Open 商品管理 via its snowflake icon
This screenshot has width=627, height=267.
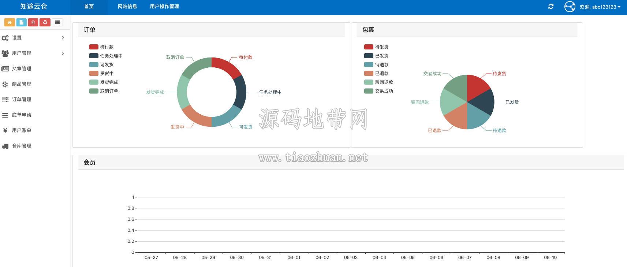[x=5, y=84]
